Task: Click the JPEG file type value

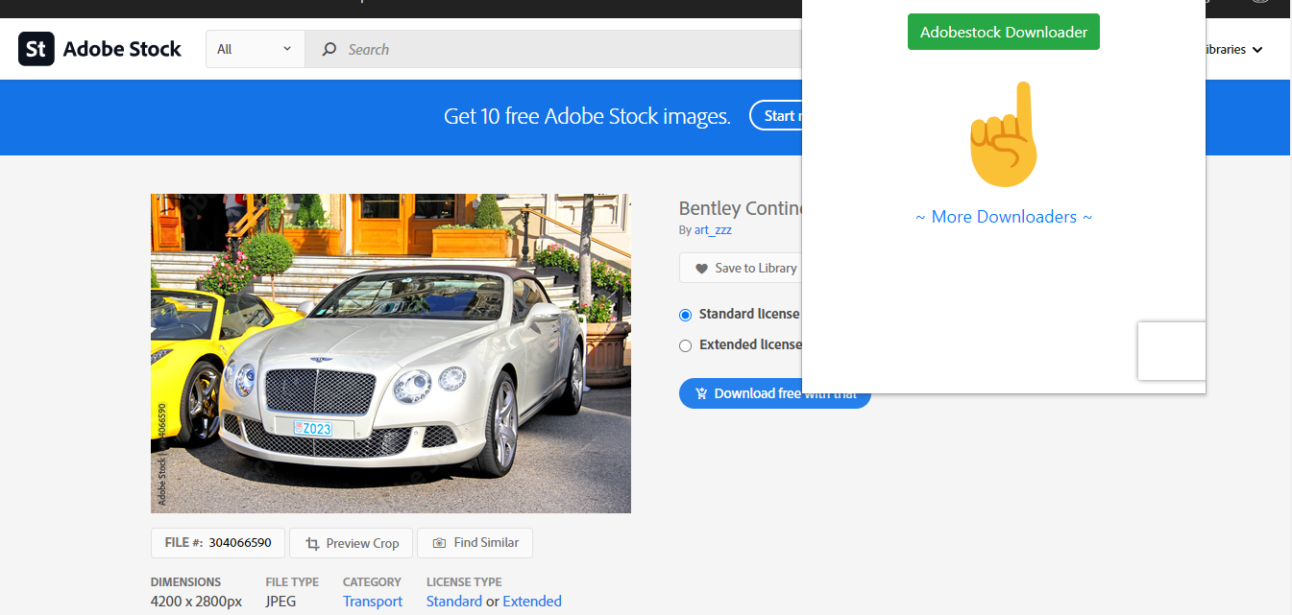Action: (x=280, y=602)
